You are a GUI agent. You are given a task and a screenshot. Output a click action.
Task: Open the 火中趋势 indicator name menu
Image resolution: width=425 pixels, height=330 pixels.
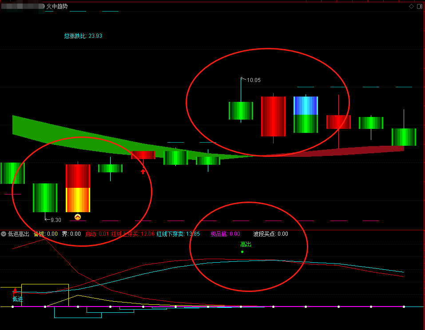pos(57,6)
